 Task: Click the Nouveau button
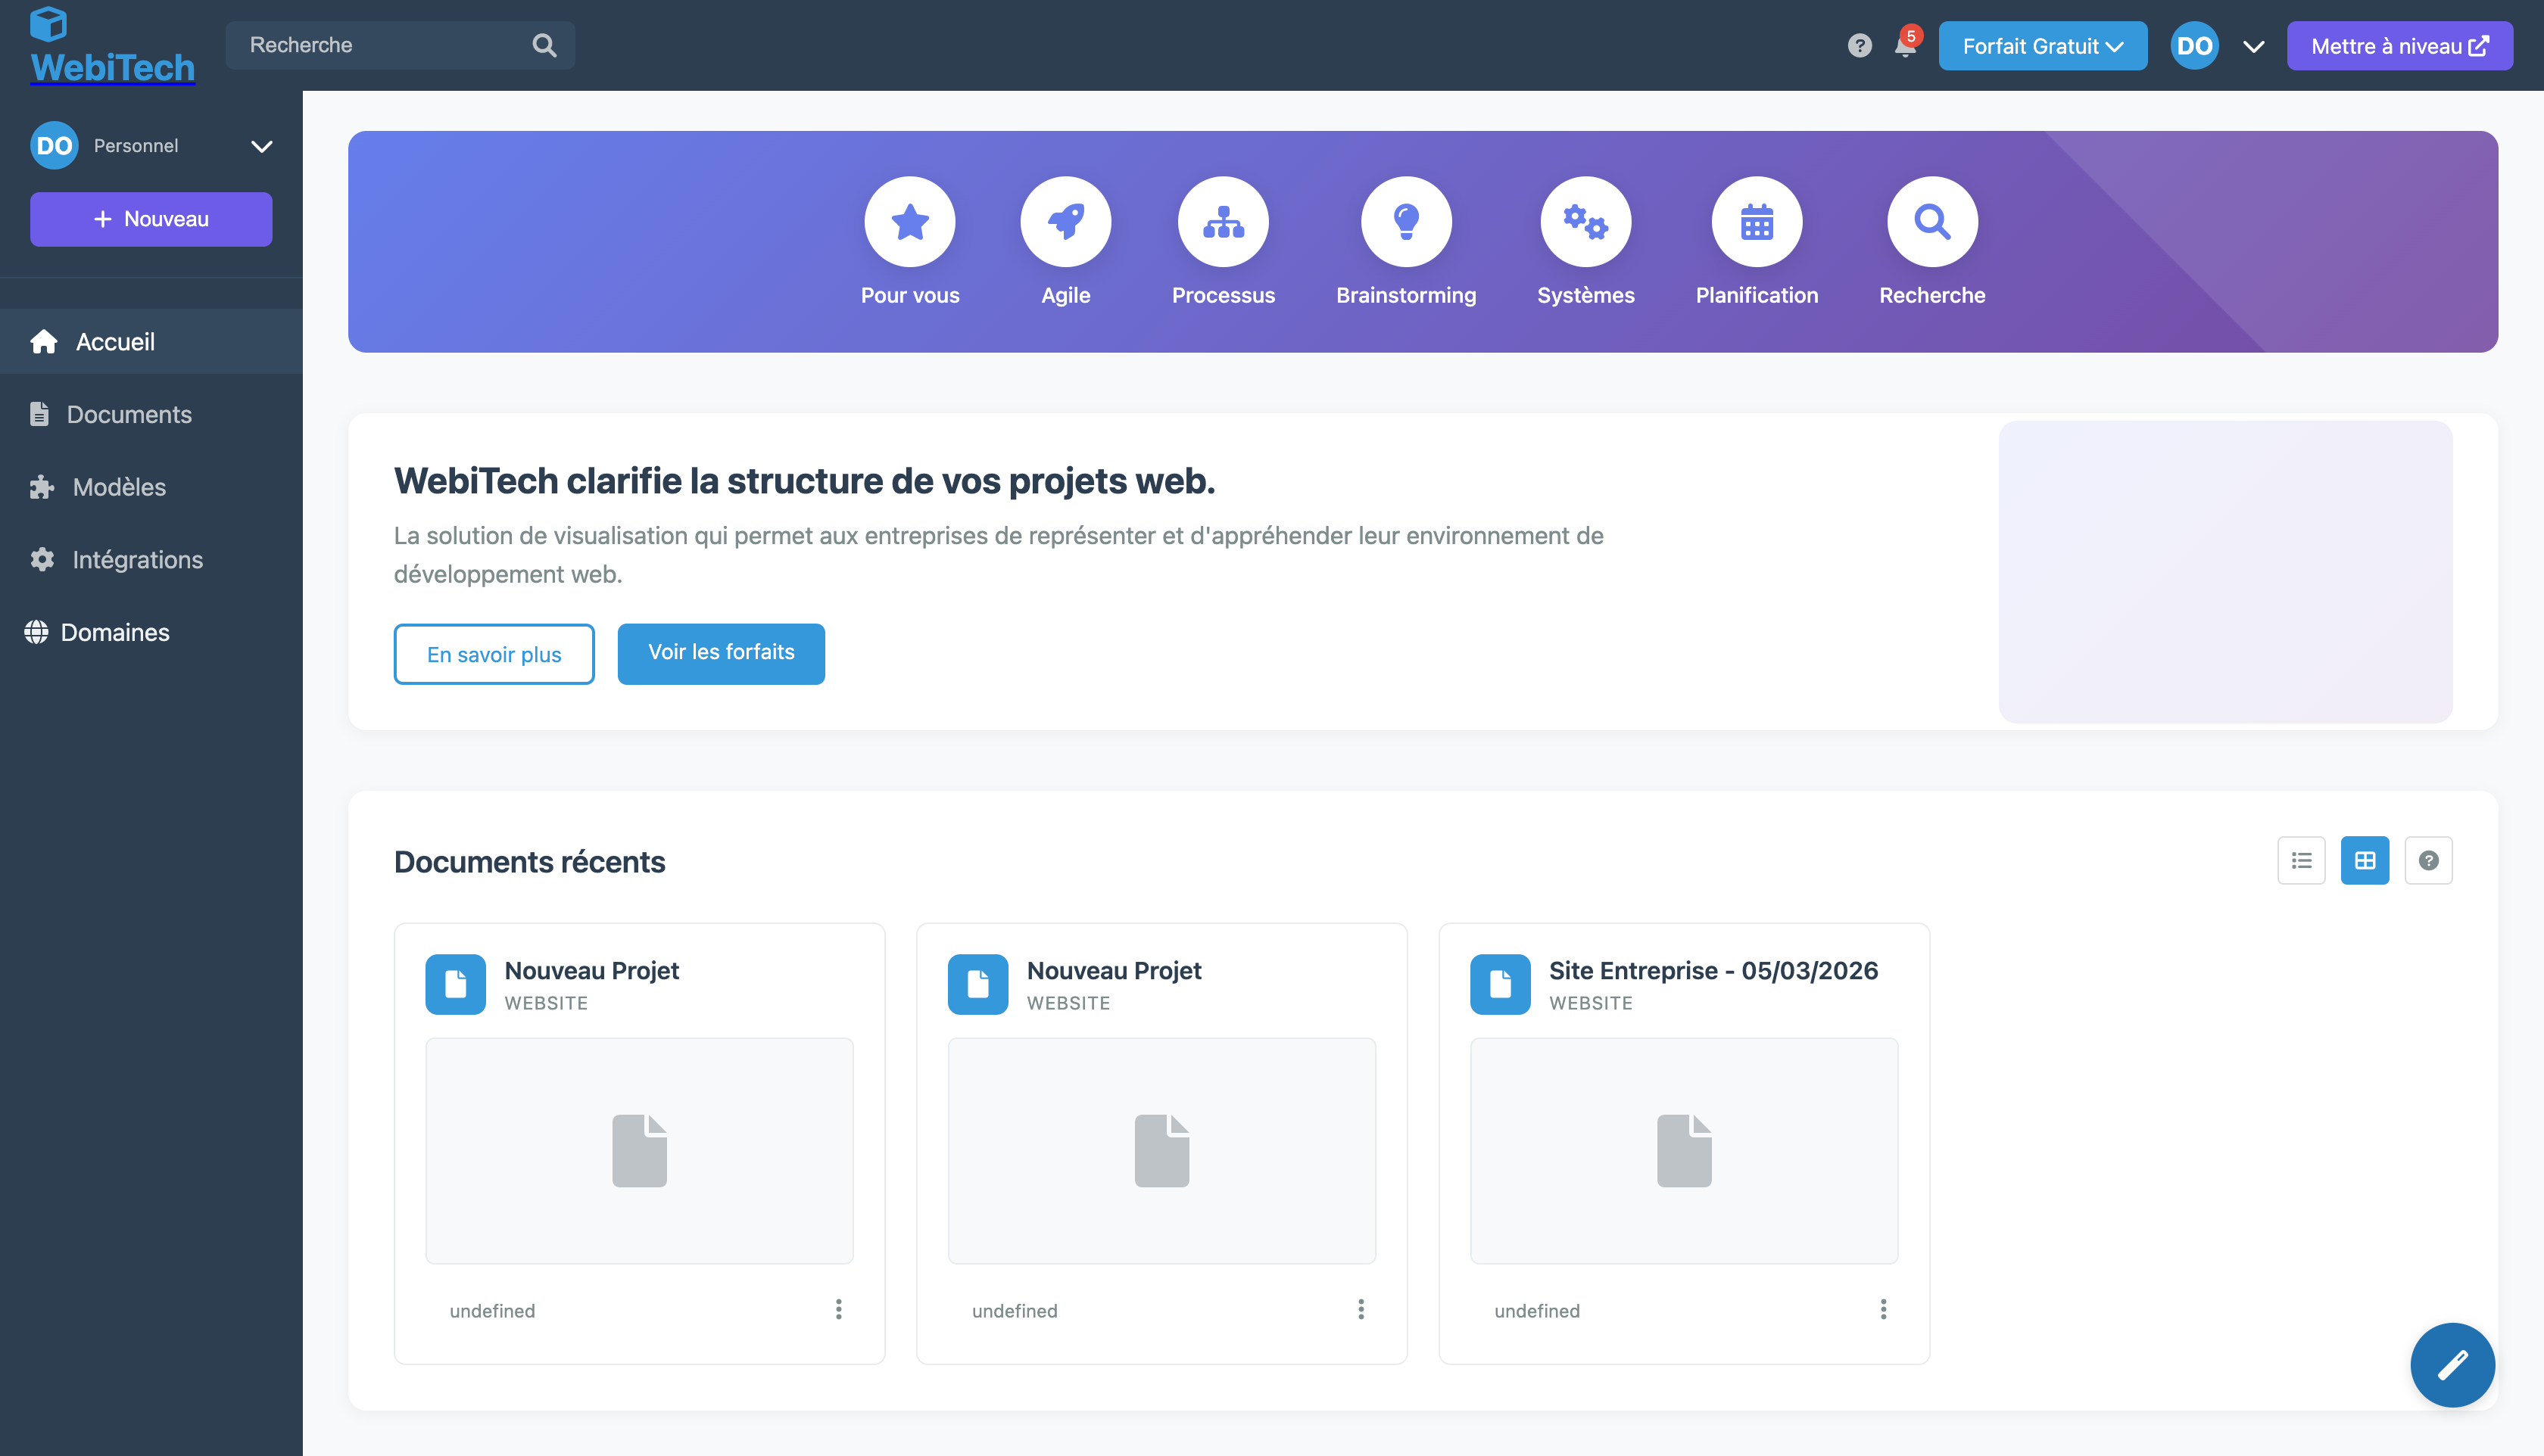pos(151,219)
